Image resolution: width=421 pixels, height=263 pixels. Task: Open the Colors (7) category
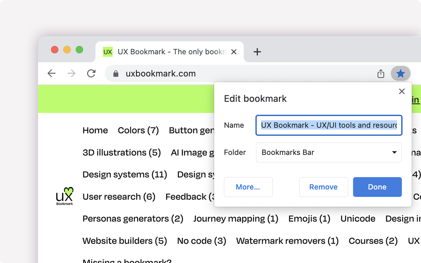pyautogui.click(x=138, y=130)
